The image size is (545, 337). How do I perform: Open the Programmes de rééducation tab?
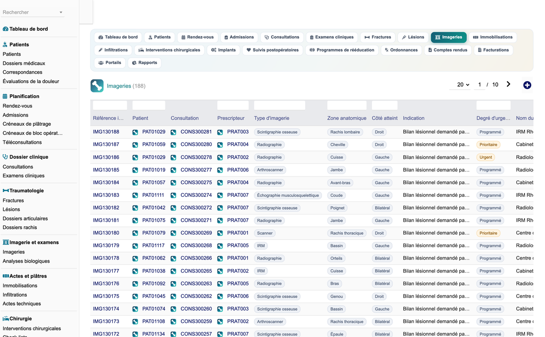click(x=342, y=50)
